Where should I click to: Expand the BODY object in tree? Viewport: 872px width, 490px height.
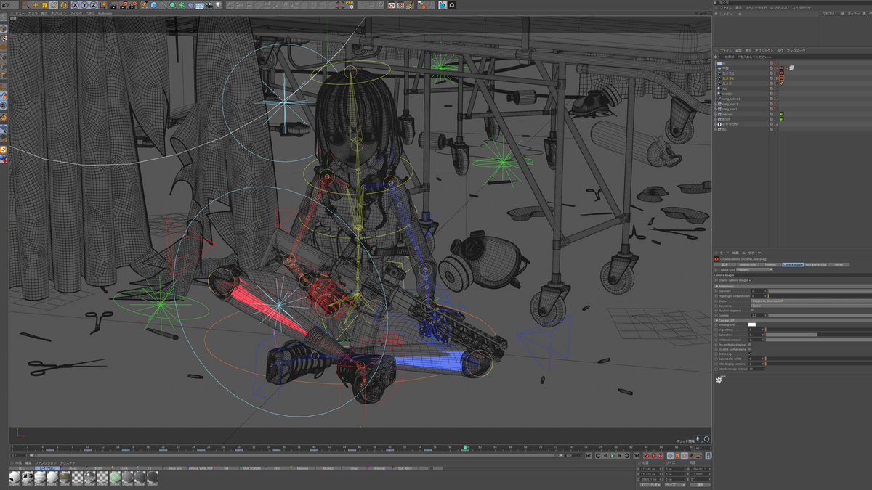tap(715, 119)
